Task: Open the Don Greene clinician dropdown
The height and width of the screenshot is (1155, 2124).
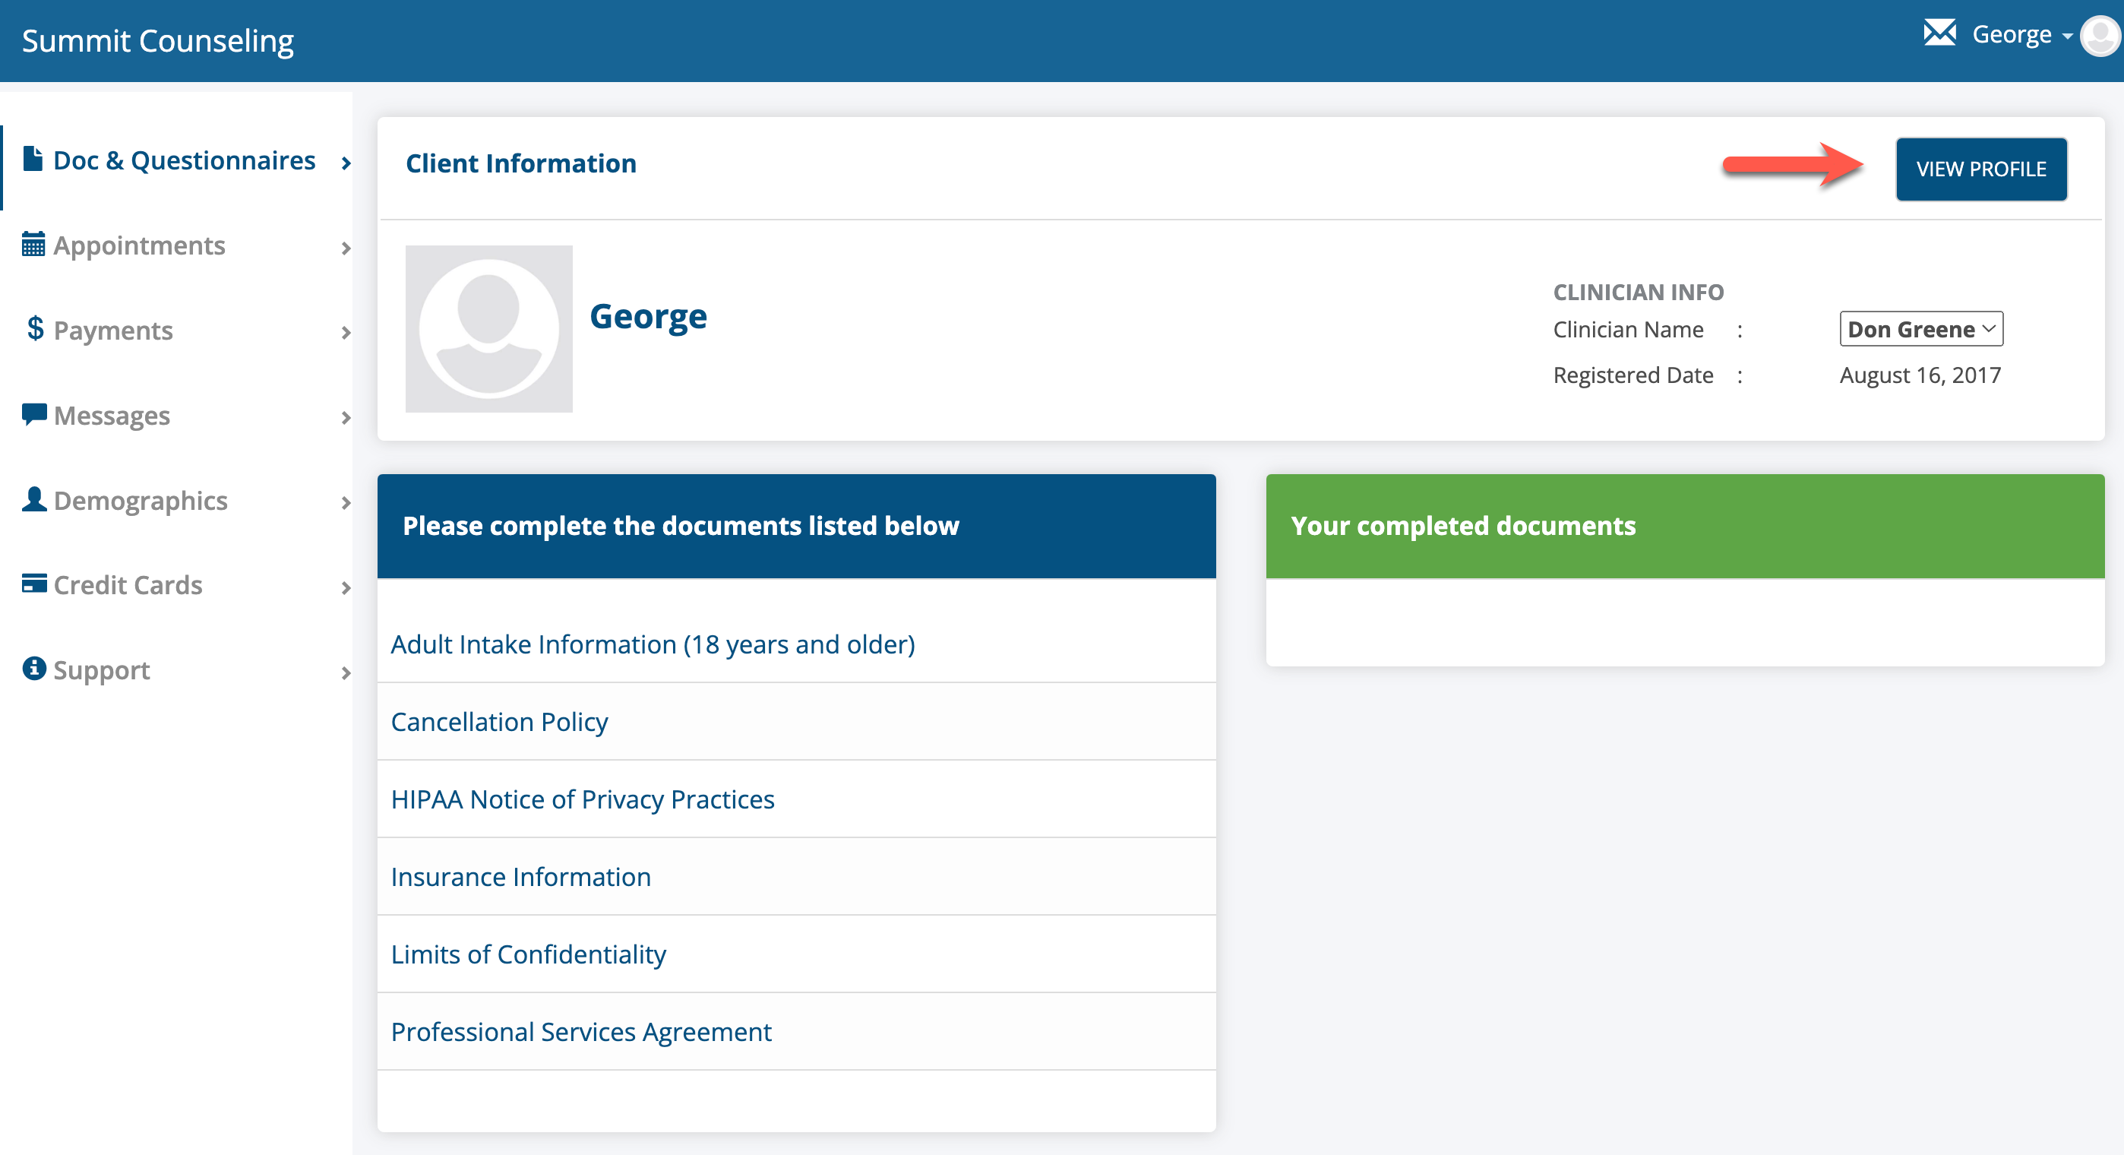Action: 1920,328
